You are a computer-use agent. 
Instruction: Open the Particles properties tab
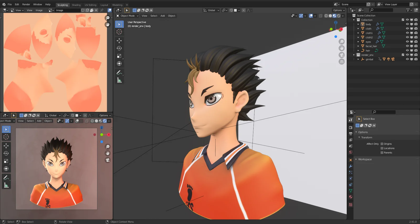[351, 172]
